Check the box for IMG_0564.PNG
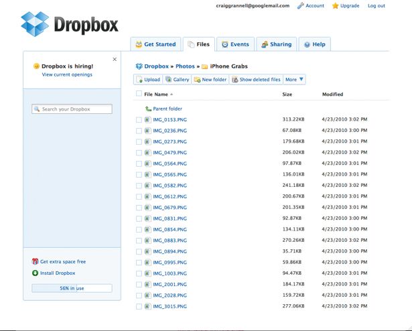Viewport: 412px width, 331px height. coord(139,163)
